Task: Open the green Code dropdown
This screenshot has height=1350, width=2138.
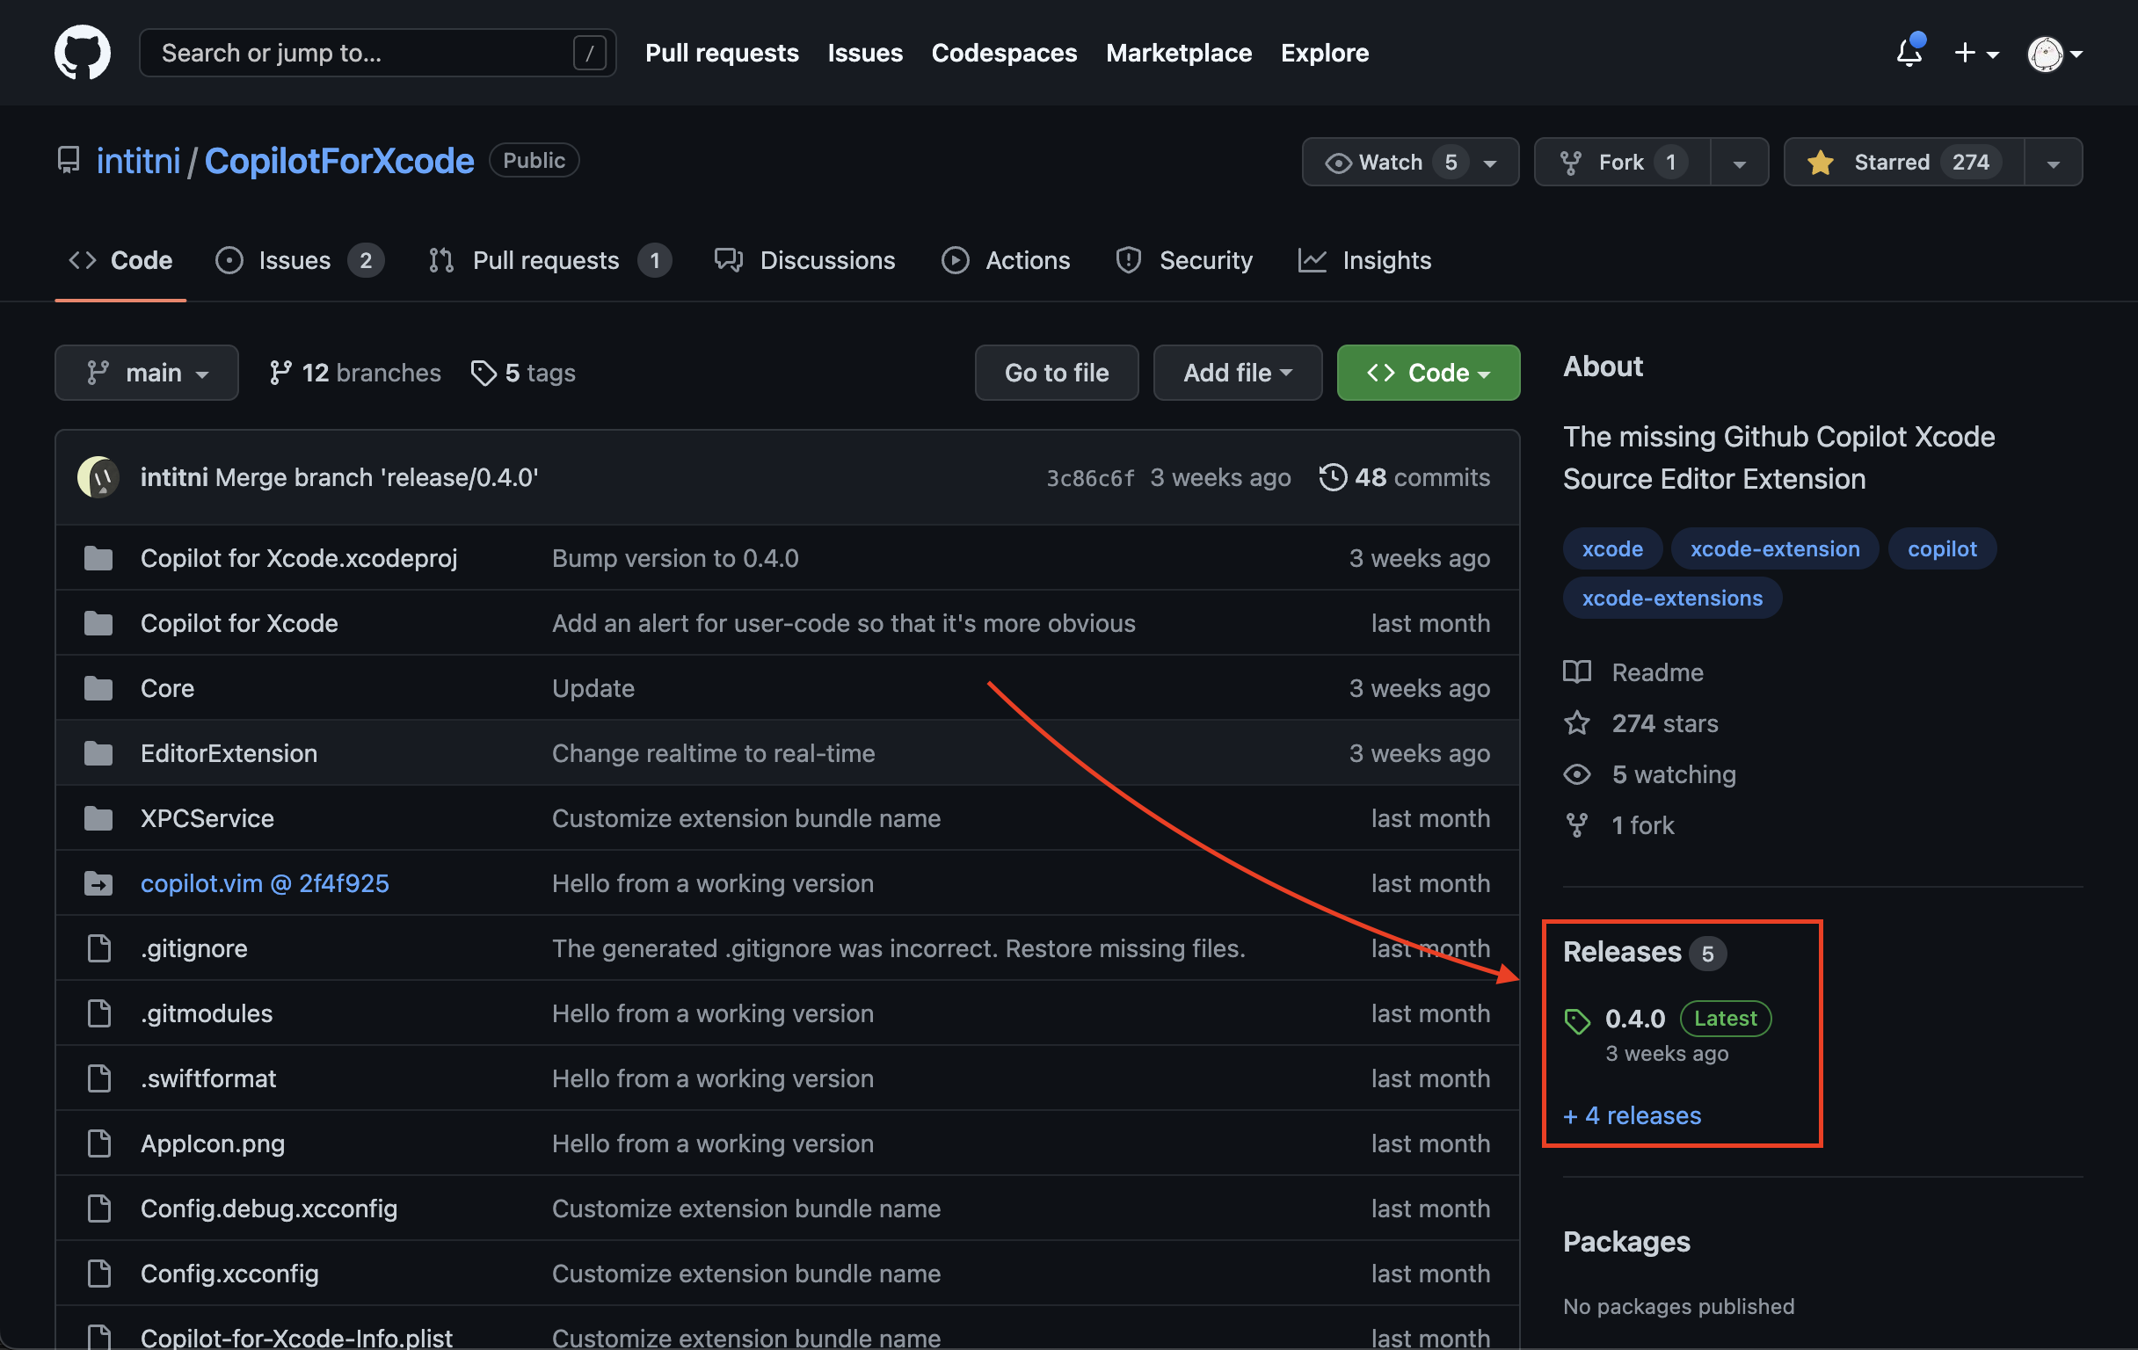Action: coord(1428,373)
